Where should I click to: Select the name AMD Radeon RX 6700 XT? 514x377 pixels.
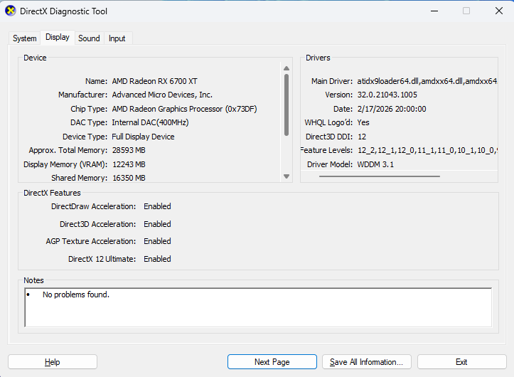pyautogui.click(x=155, y=81)
